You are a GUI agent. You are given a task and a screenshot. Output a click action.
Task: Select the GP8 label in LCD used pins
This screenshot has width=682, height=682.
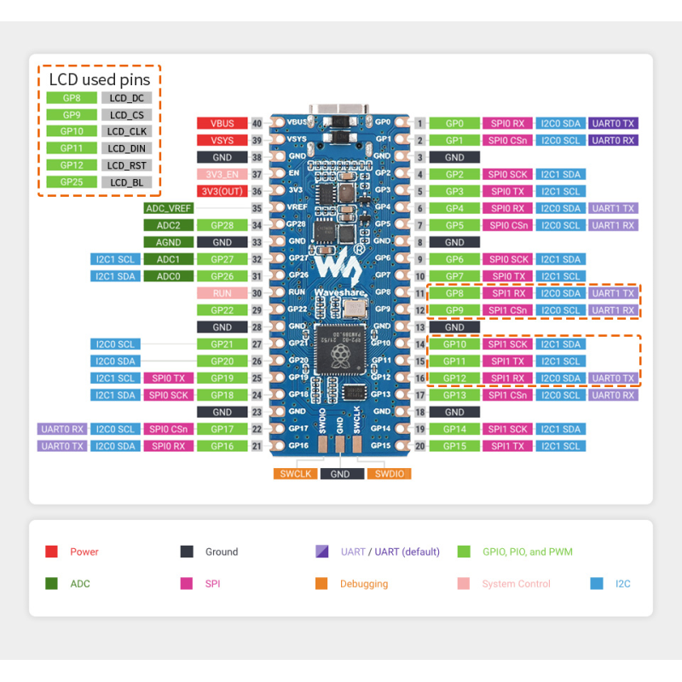(x=72, y=97)
